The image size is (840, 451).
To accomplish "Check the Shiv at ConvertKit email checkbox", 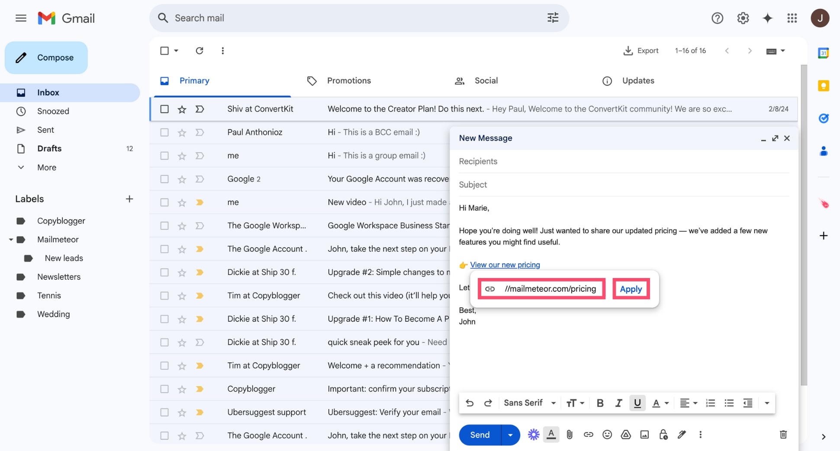I will (164, 109).
